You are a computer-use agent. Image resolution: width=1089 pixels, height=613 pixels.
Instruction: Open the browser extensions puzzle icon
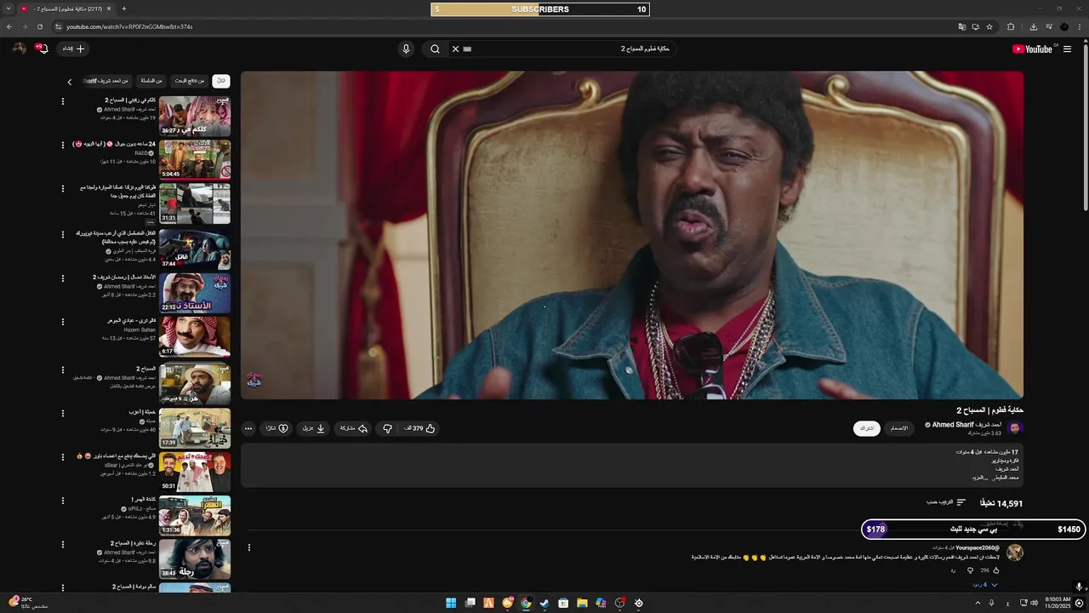point(1011,26)
